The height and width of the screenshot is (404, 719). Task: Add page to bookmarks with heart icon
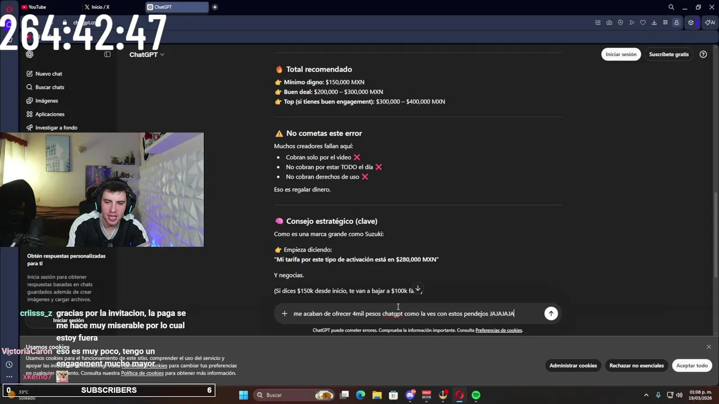point(643,22)
